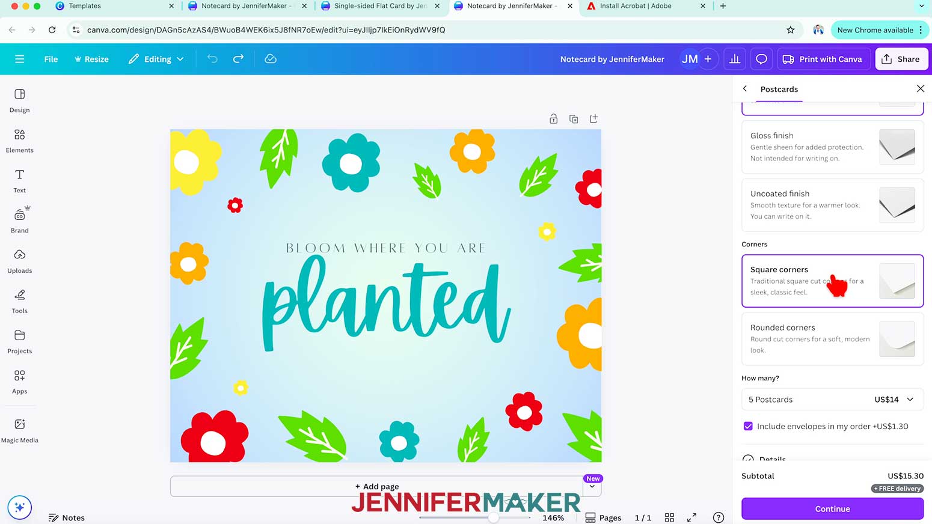Open the Uploads panel

[x=19, y=261]
